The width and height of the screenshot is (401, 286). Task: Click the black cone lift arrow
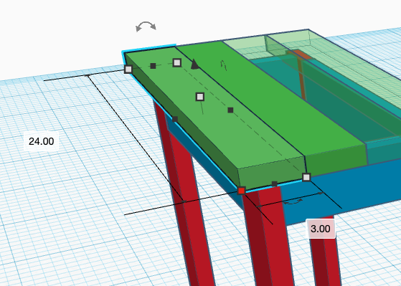point(195,64)
